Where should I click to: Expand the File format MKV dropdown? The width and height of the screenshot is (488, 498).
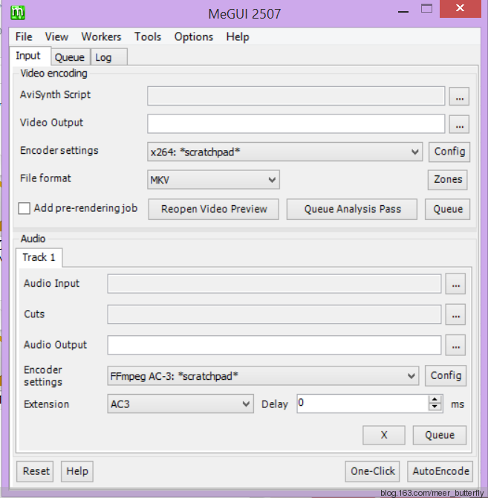tap(213, 180)
